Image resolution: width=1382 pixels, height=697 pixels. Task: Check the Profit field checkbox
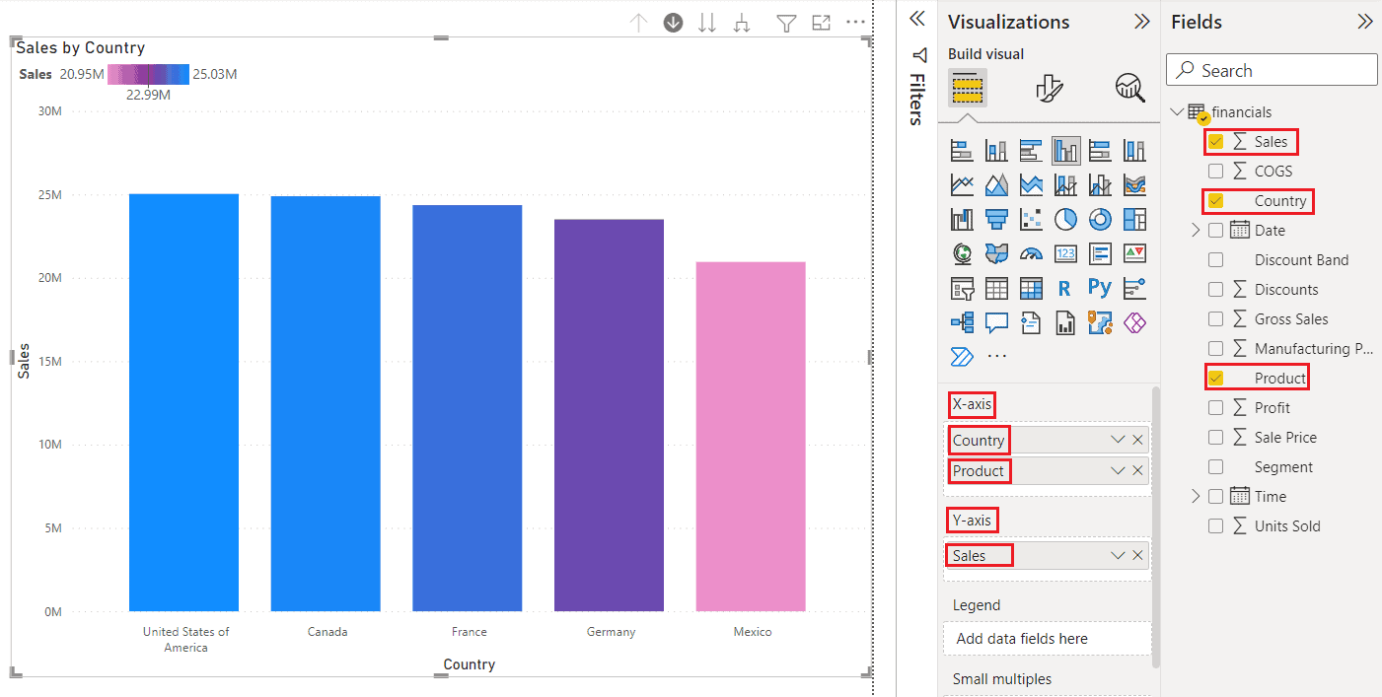tap(1215, 407)
